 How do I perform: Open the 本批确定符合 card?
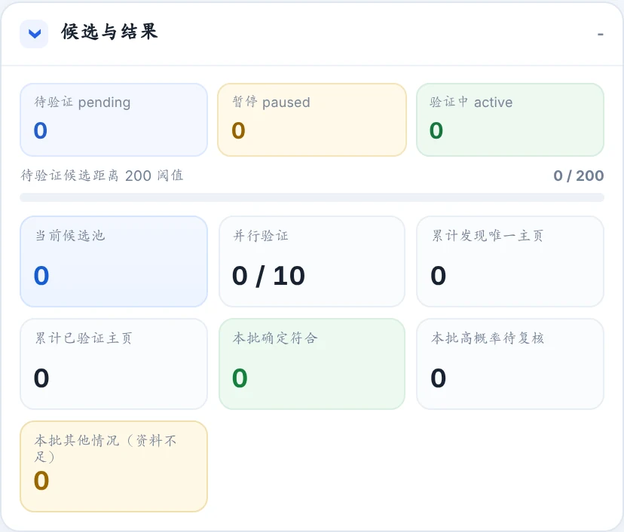312,364
